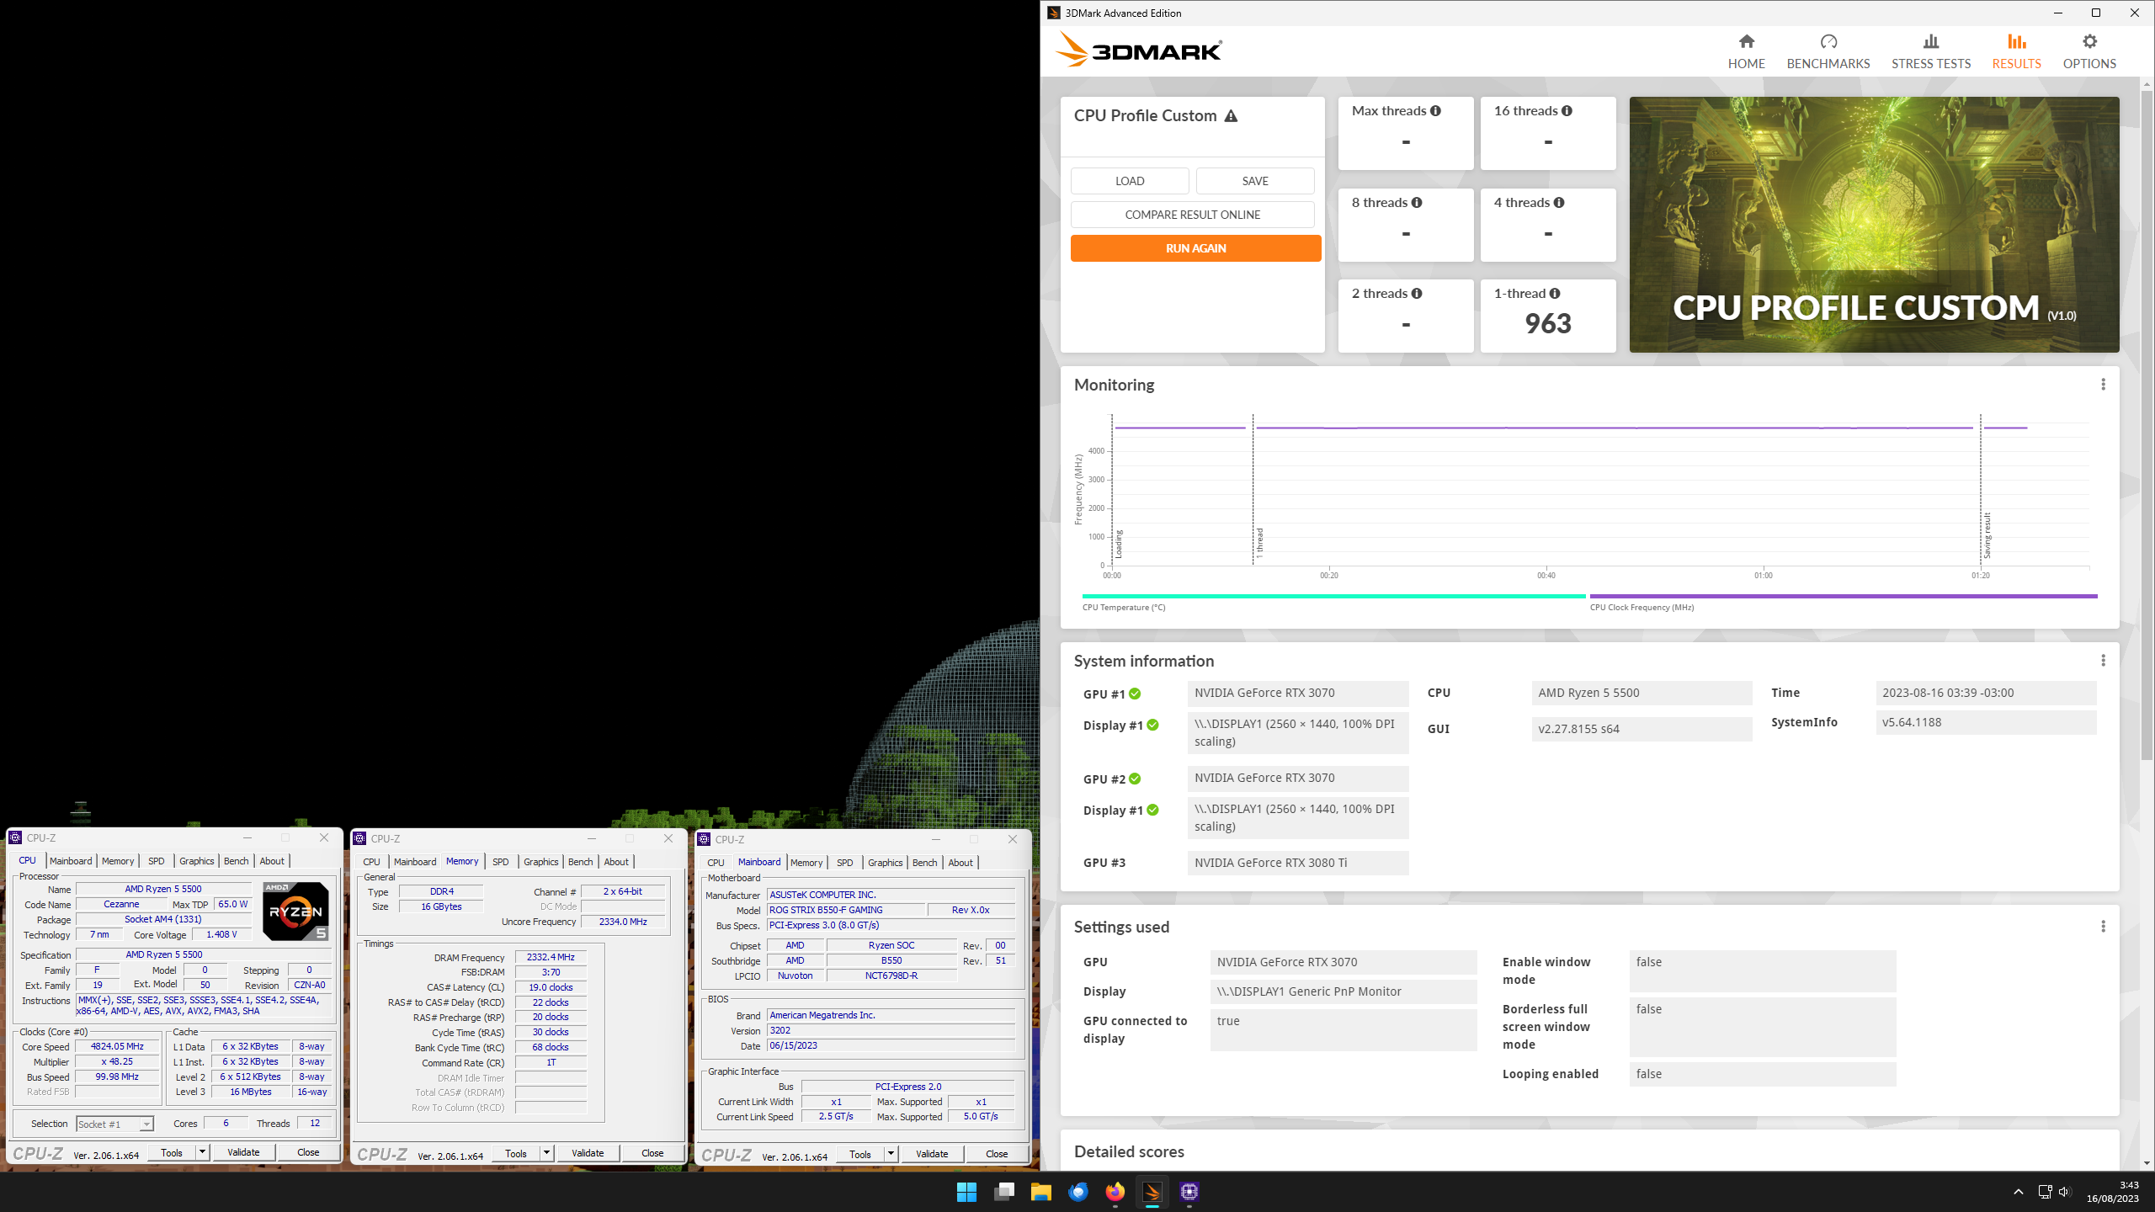Click the NVIDIA GeForce RTX 3080 Ti entry
Screen dimensions: 2155x1212
point(1297,863)
